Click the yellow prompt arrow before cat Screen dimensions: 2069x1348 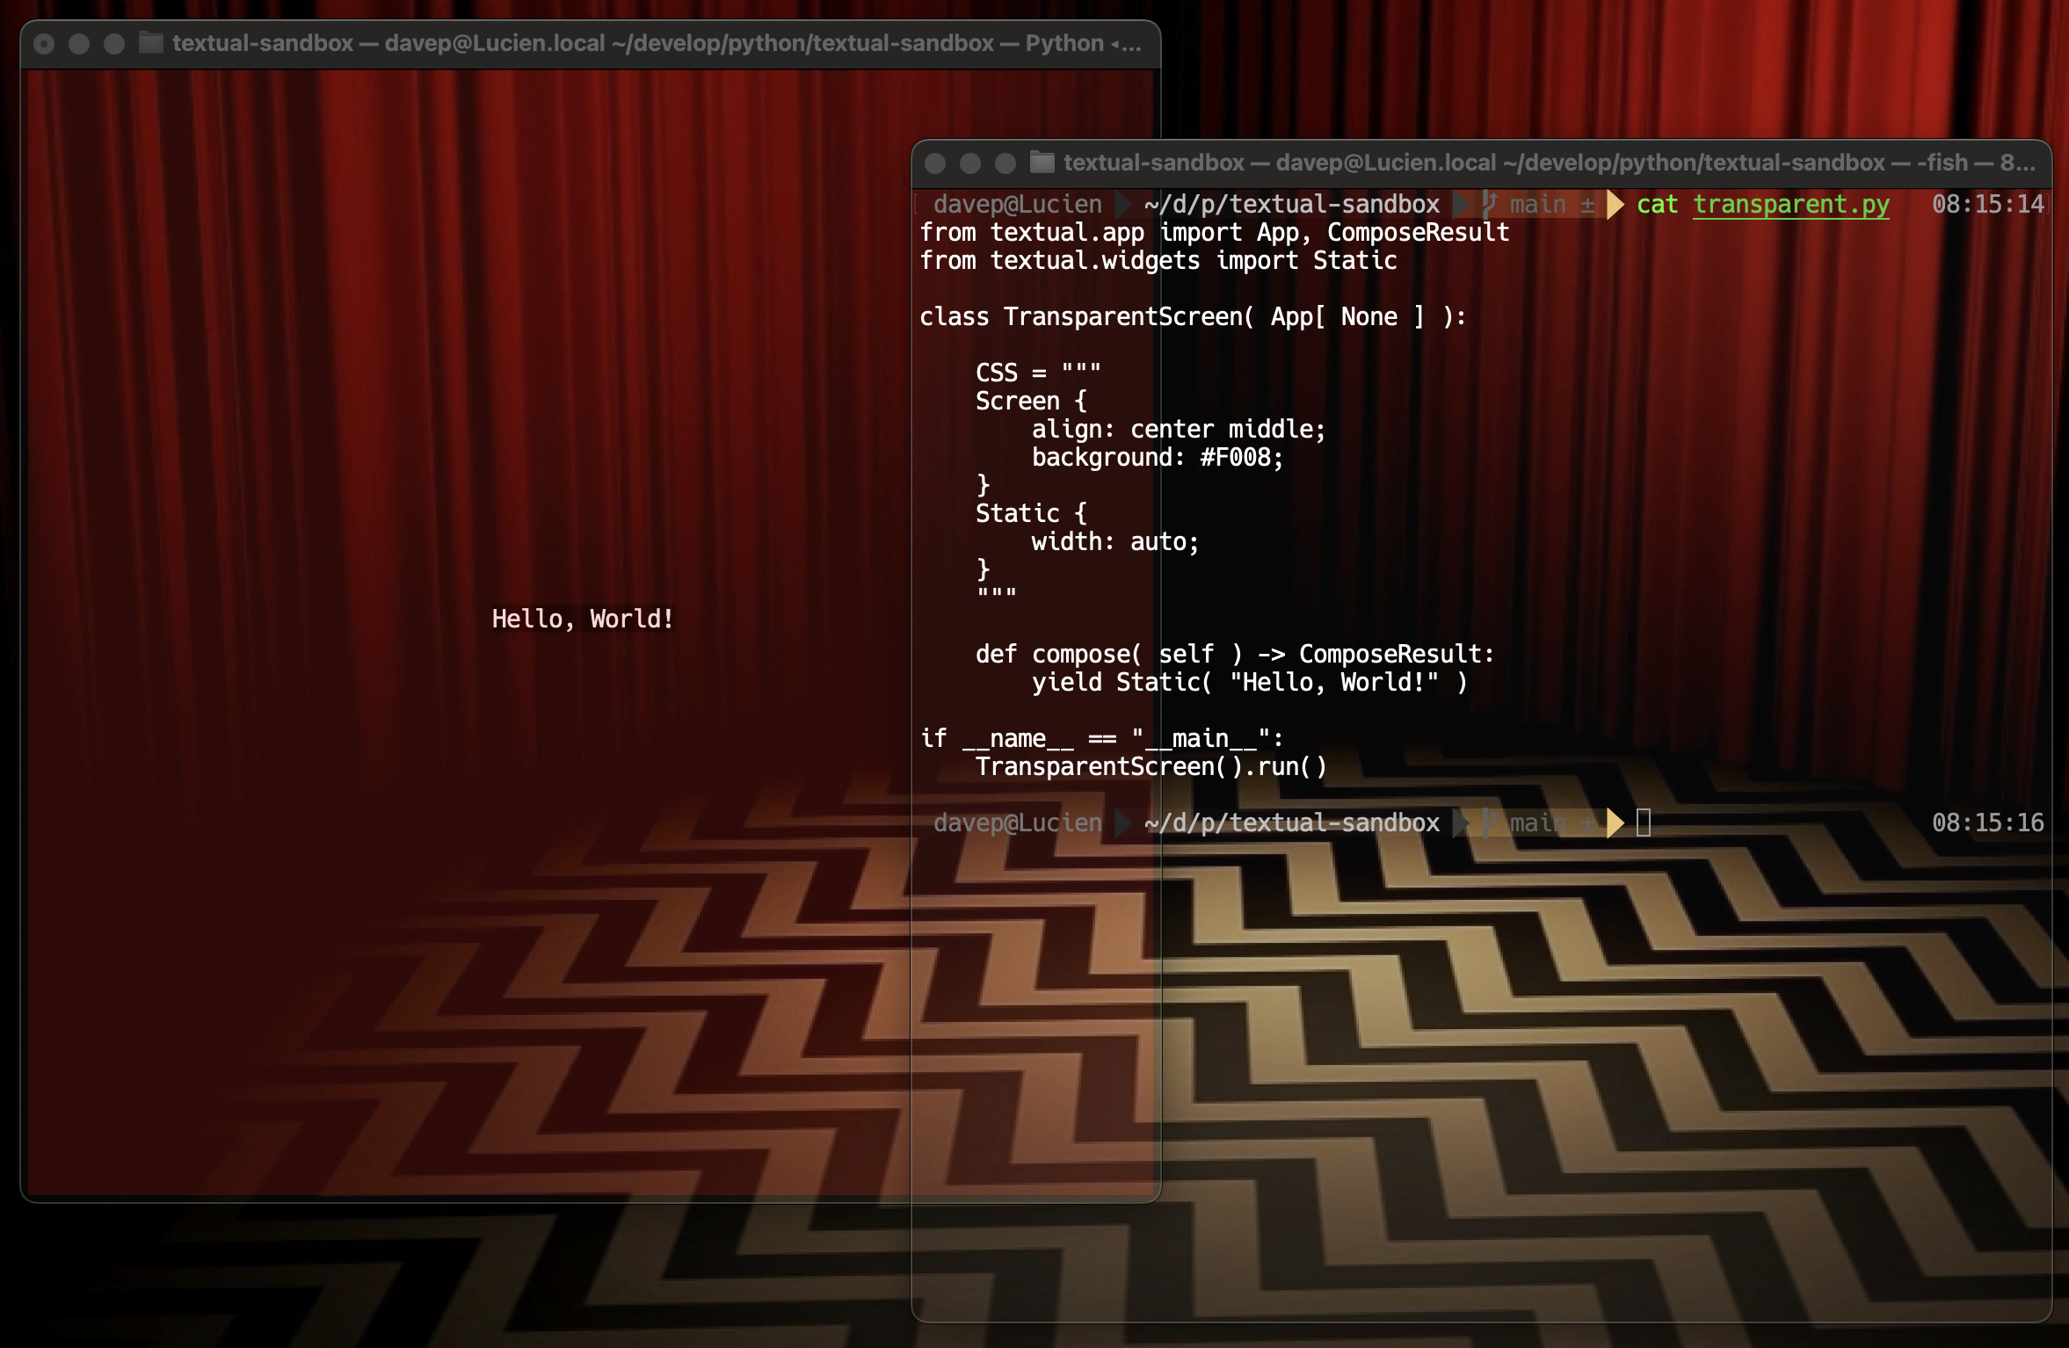click(x=1615, y=205)
